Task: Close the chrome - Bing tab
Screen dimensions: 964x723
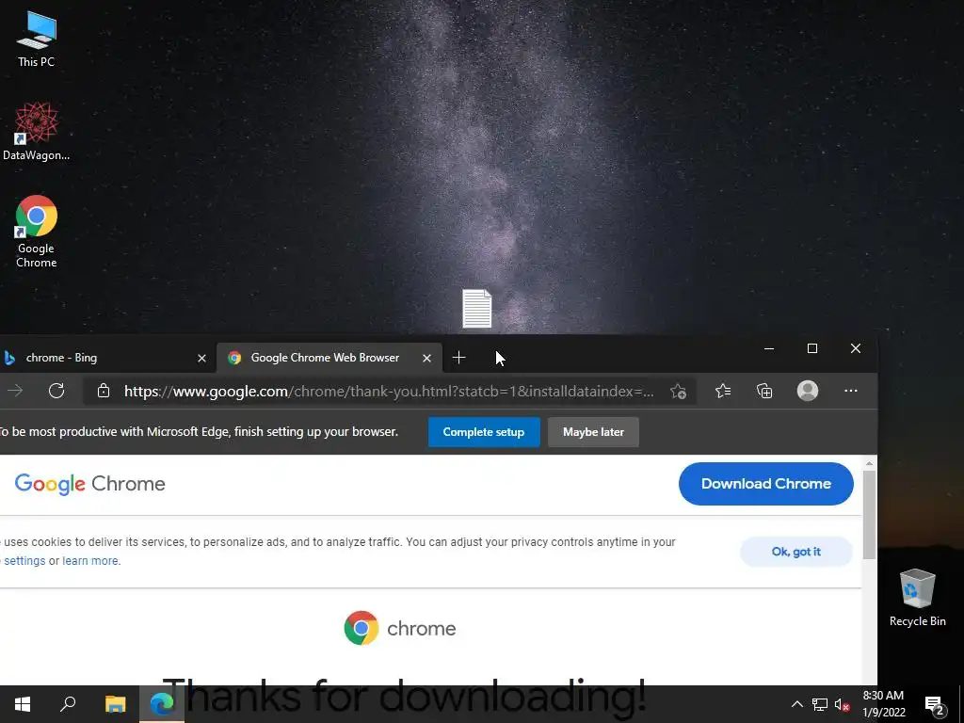Action: pos(201,358)
